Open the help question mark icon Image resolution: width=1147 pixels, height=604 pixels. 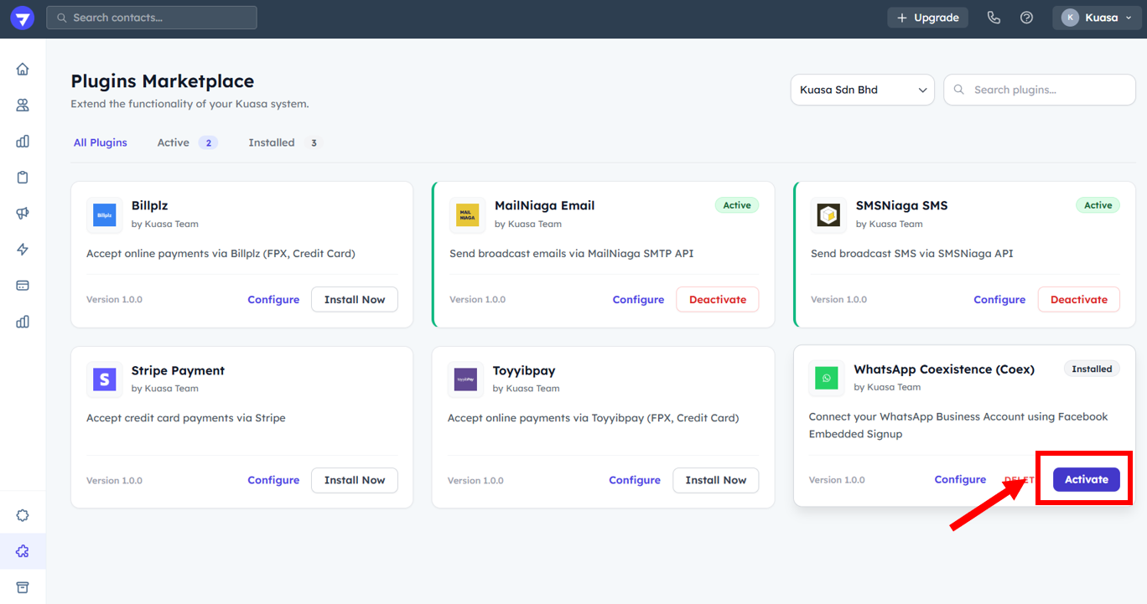(x=1026, y=18)
